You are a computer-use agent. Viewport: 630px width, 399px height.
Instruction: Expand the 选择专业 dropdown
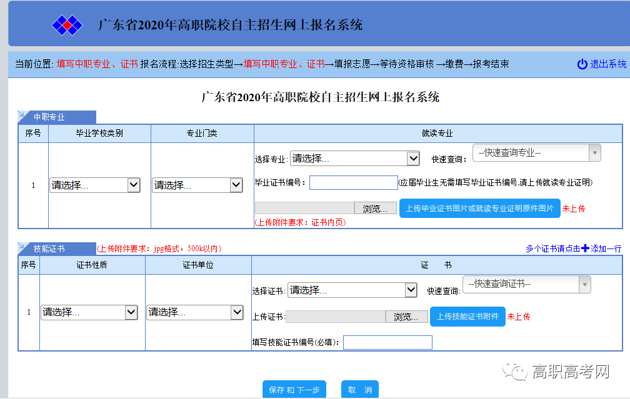click(x=355, y=159)
